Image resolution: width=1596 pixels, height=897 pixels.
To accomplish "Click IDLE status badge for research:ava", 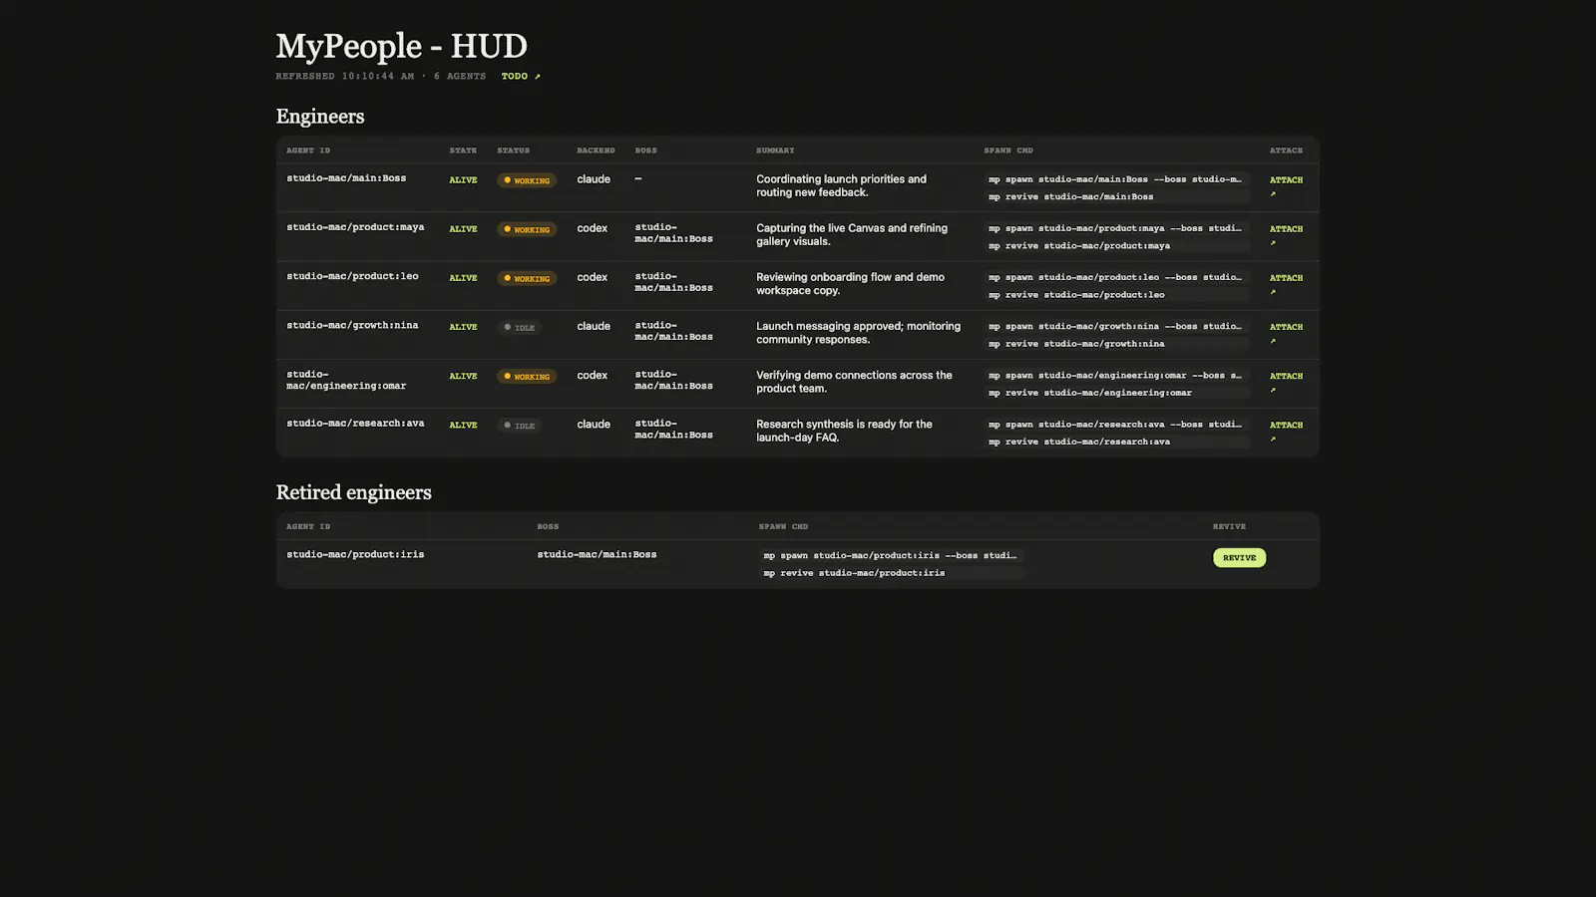I will click(520, 425).
